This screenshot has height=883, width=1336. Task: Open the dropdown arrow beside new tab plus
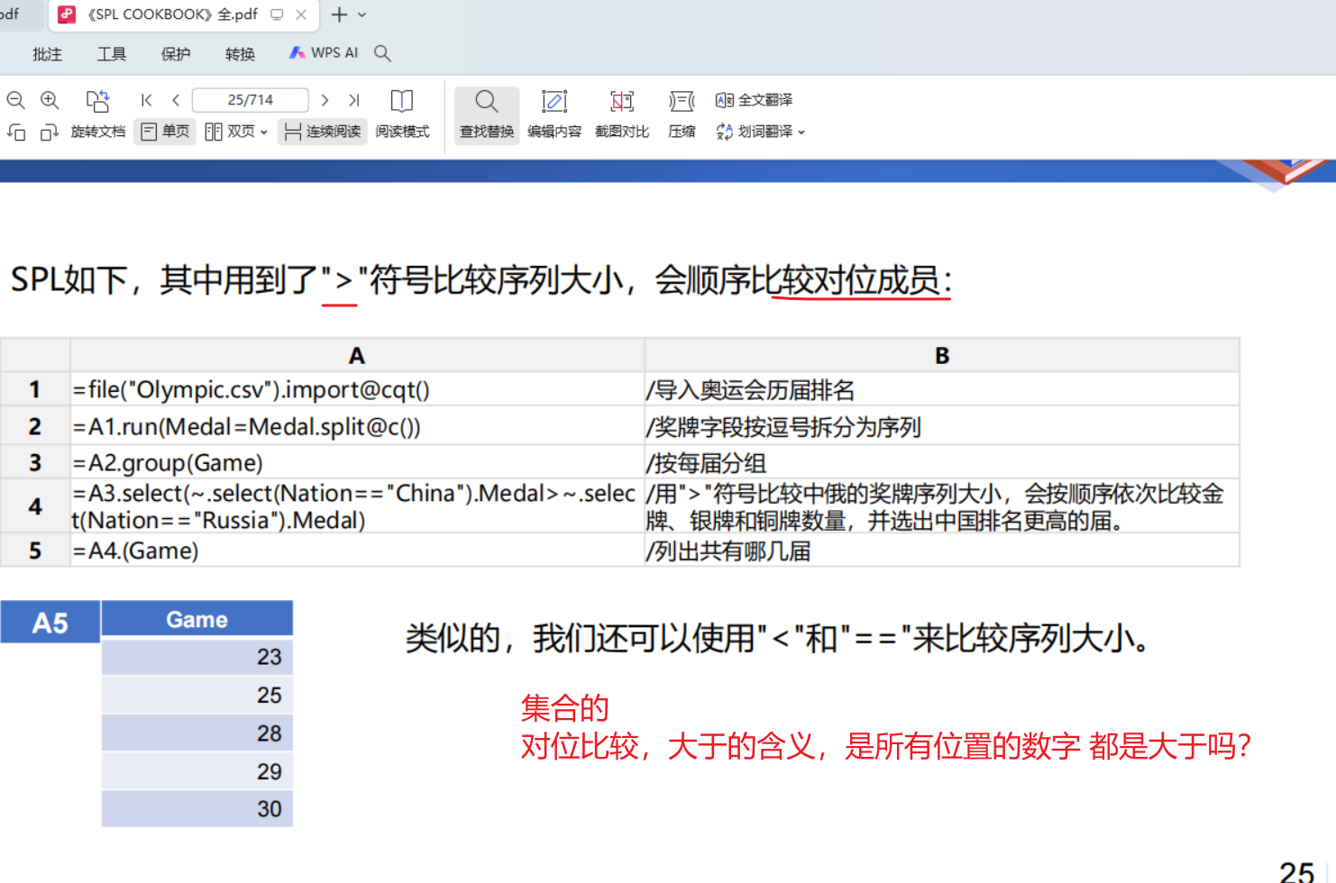click(362, 14)
